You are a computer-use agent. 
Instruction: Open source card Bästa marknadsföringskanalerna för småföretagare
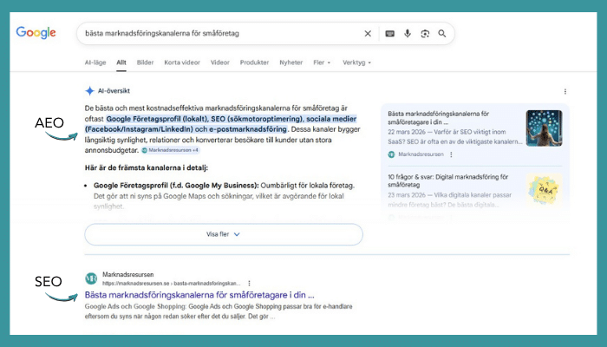click(x=438, y=118)
